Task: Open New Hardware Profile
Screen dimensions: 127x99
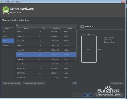Action: [12, 83]
